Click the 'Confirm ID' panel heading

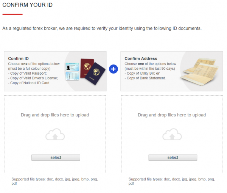click(19, 59)
